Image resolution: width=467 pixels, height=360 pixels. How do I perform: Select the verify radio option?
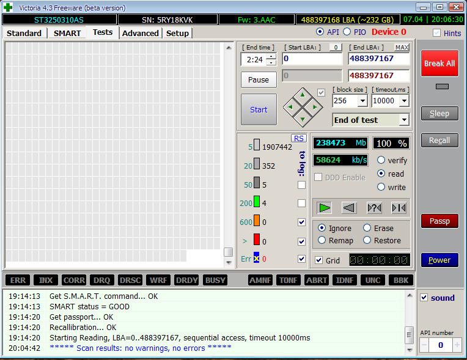[381, 160]
